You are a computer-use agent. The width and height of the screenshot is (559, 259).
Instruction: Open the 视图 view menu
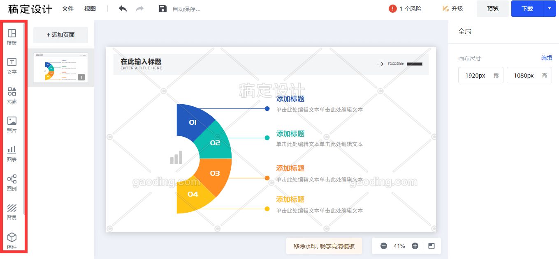pos(90,9)
